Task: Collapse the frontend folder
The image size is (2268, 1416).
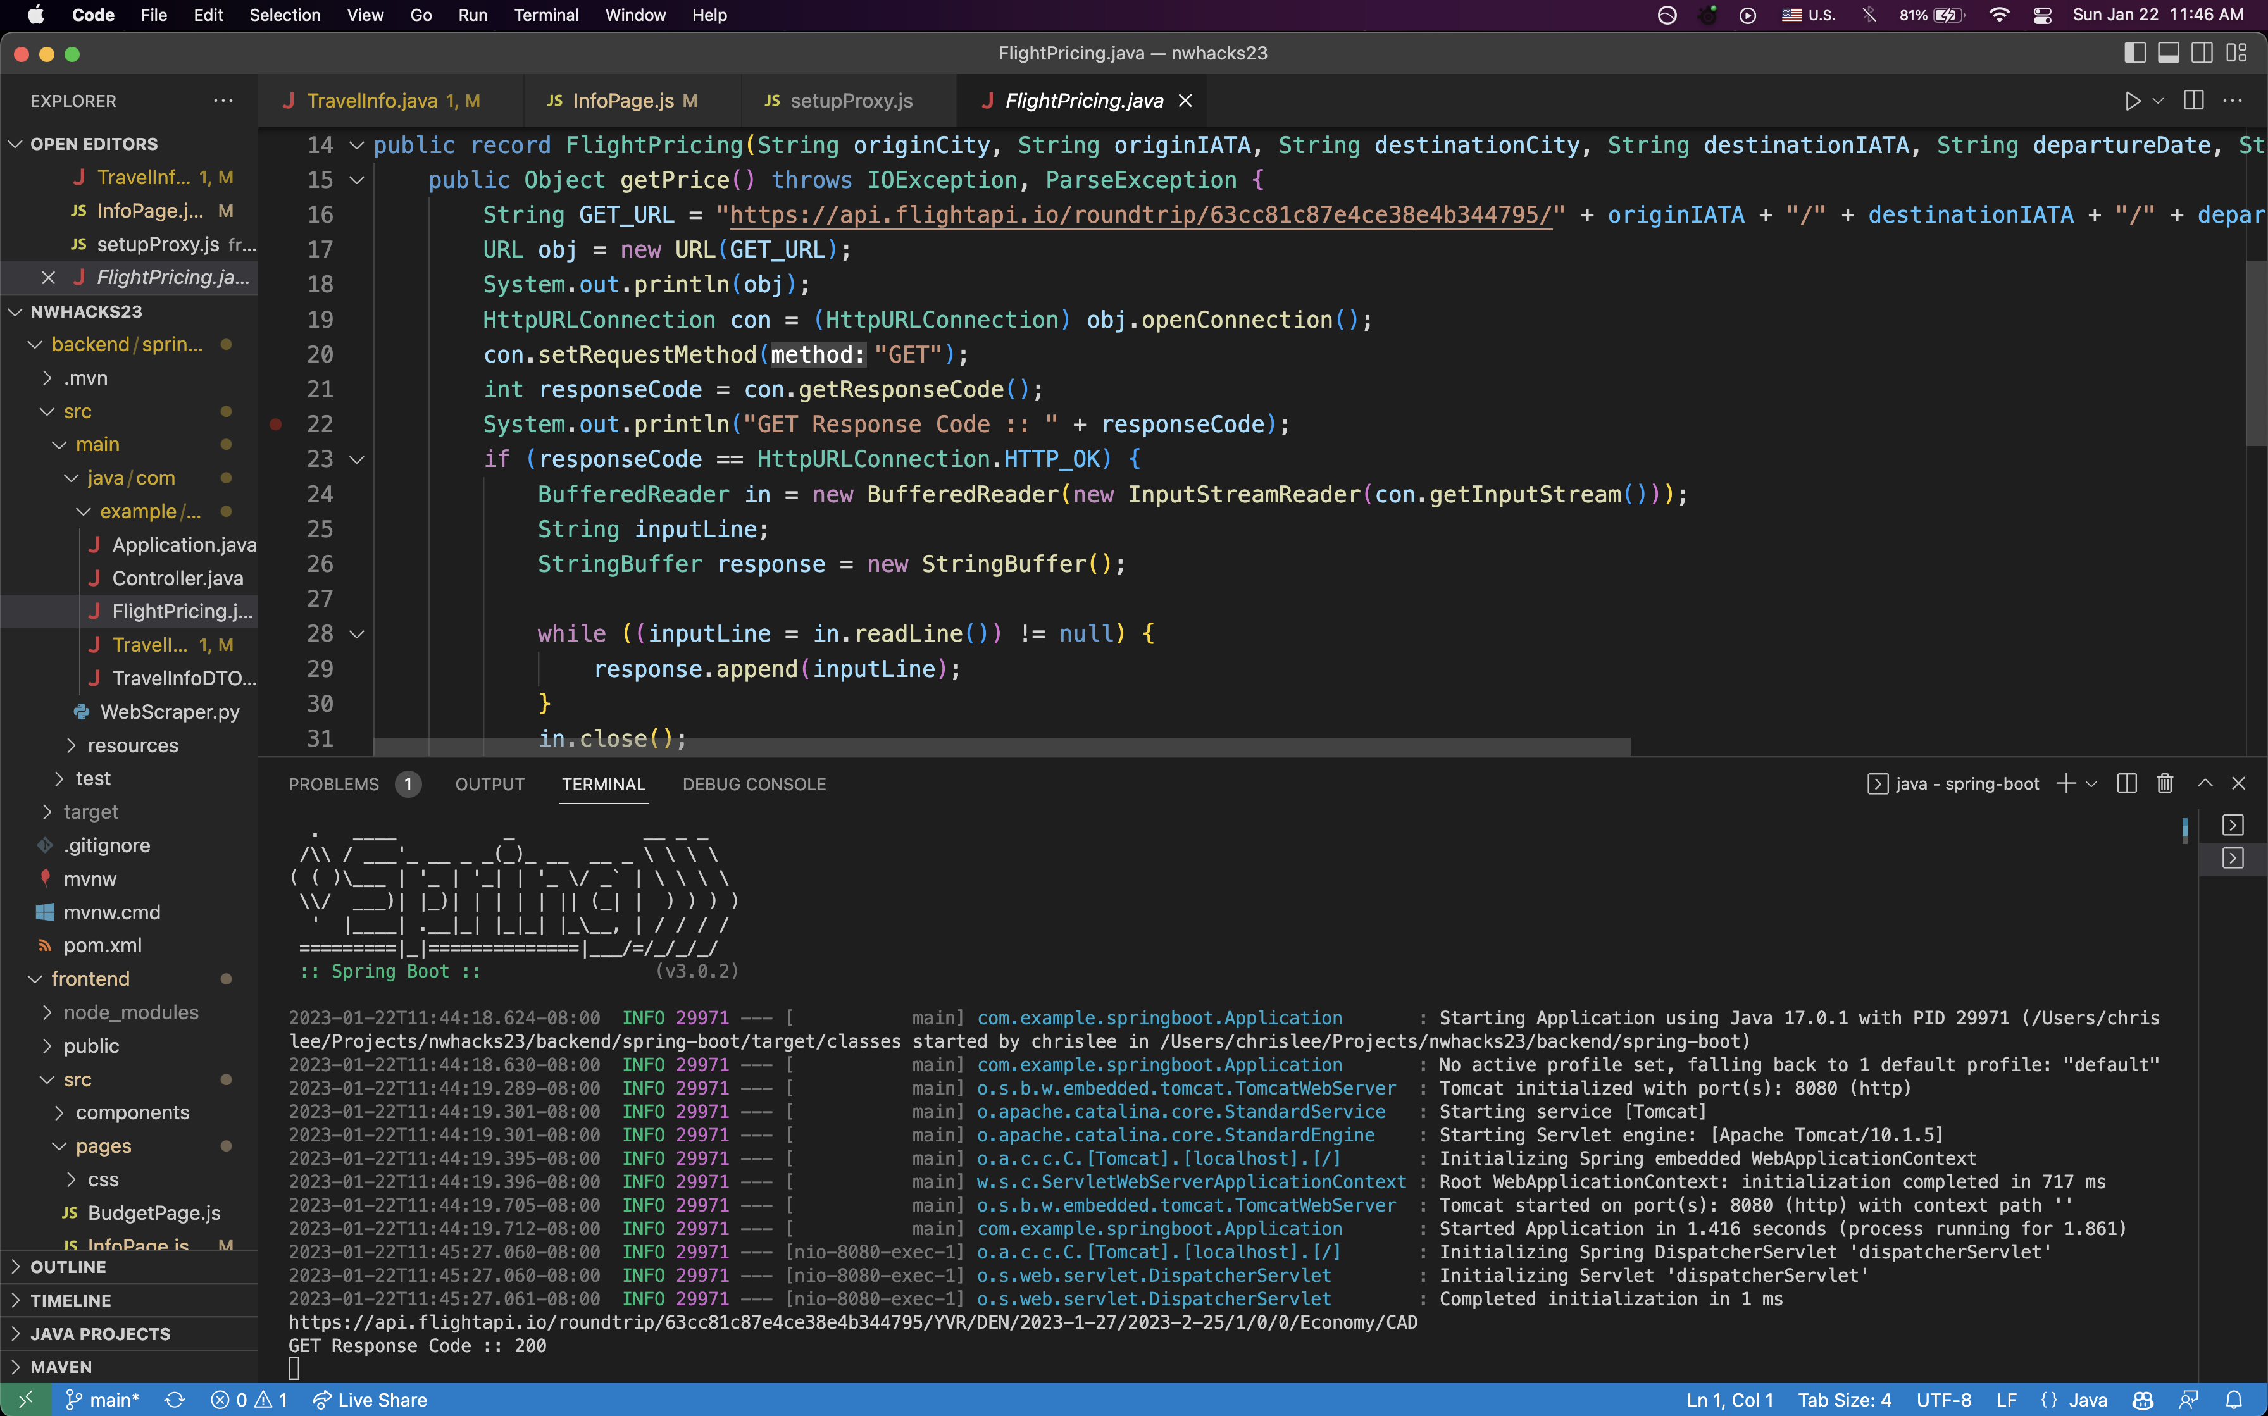Action: click(90, 979)
